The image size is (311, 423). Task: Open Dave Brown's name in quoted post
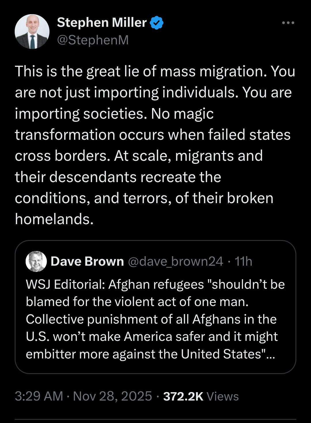[87, 261]
